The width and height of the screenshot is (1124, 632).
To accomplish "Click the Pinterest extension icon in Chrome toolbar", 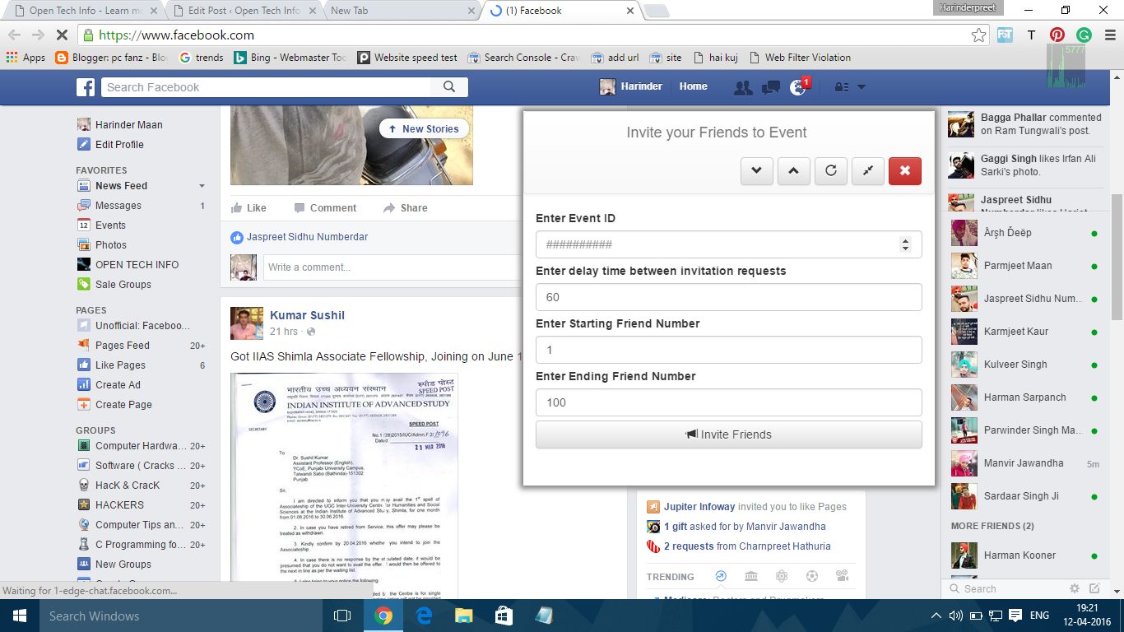I will [x=1057, y=35].
